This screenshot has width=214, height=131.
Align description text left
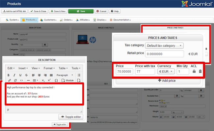click(x=33, y=75)
